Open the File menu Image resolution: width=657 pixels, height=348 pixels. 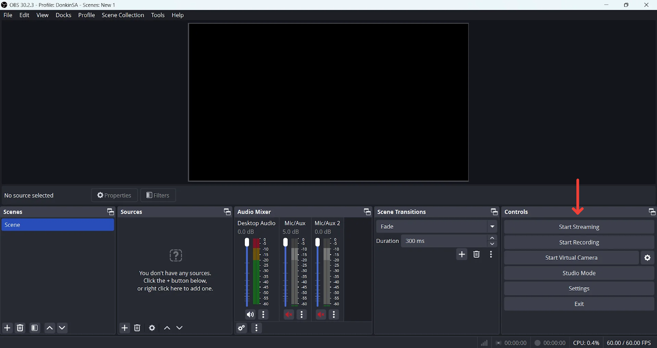(x=8, y=15)
